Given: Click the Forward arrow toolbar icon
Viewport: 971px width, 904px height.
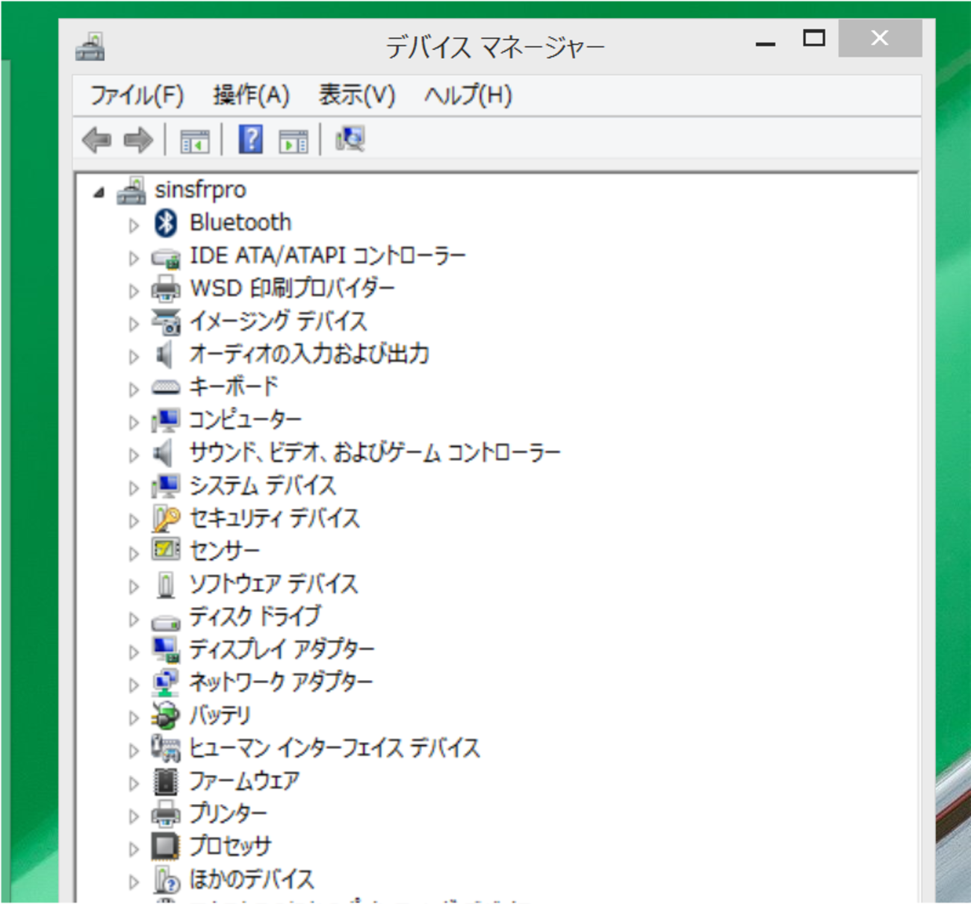Looking at the screenshot, I should click(138, 140).
